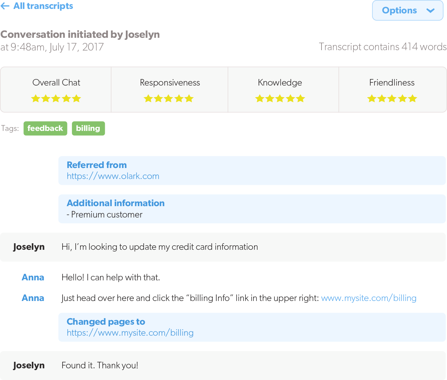Click the Friendliness star rating bar
The image size is (447, 380).
[x=392, y=99]
